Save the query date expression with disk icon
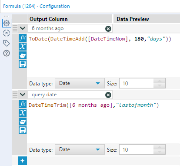The image size is (180, 166). coord(23,130)
